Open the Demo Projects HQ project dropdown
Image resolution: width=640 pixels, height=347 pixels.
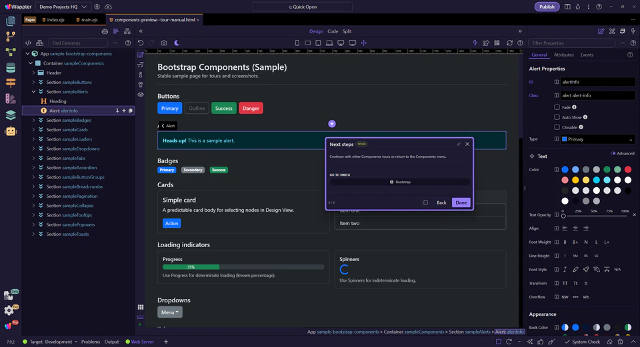coord(63,7)
